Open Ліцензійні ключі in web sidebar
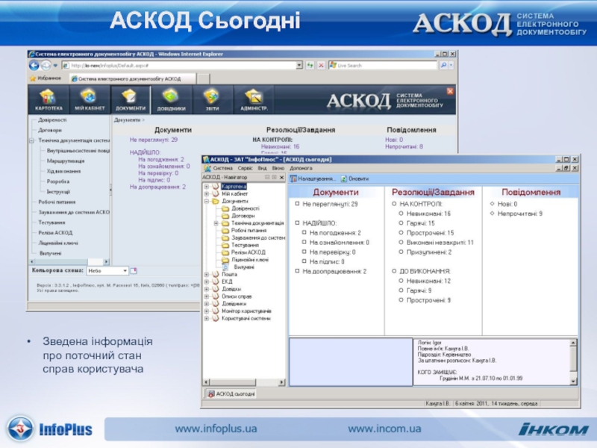597x448 pixels. coord(58,243)
